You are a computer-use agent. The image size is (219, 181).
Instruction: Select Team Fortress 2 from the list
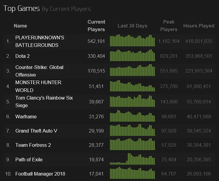point(33,145)
